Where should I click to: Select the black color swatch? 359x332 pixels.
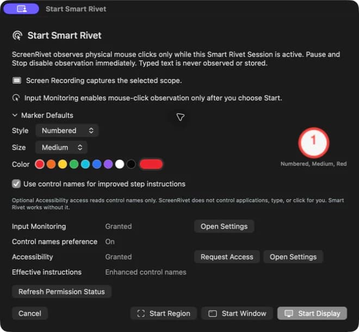click(131, 164)
